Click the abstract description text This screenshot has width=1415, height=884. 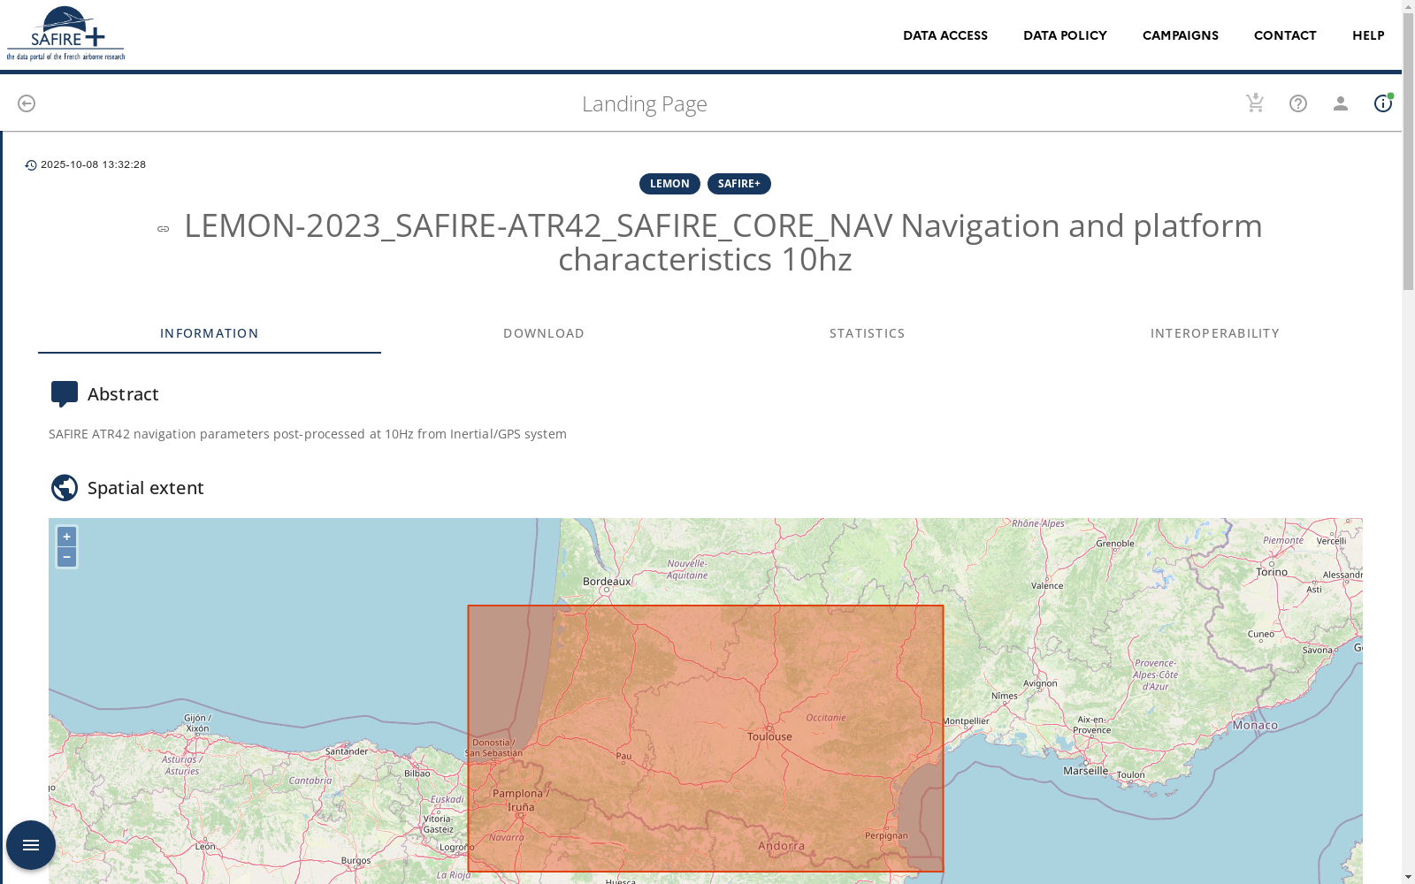(x=308, y=434)
